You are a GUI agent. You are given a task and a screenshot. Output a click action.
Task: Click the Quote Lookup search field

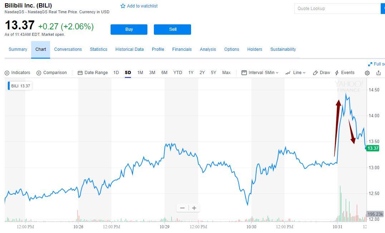[337, 9]
